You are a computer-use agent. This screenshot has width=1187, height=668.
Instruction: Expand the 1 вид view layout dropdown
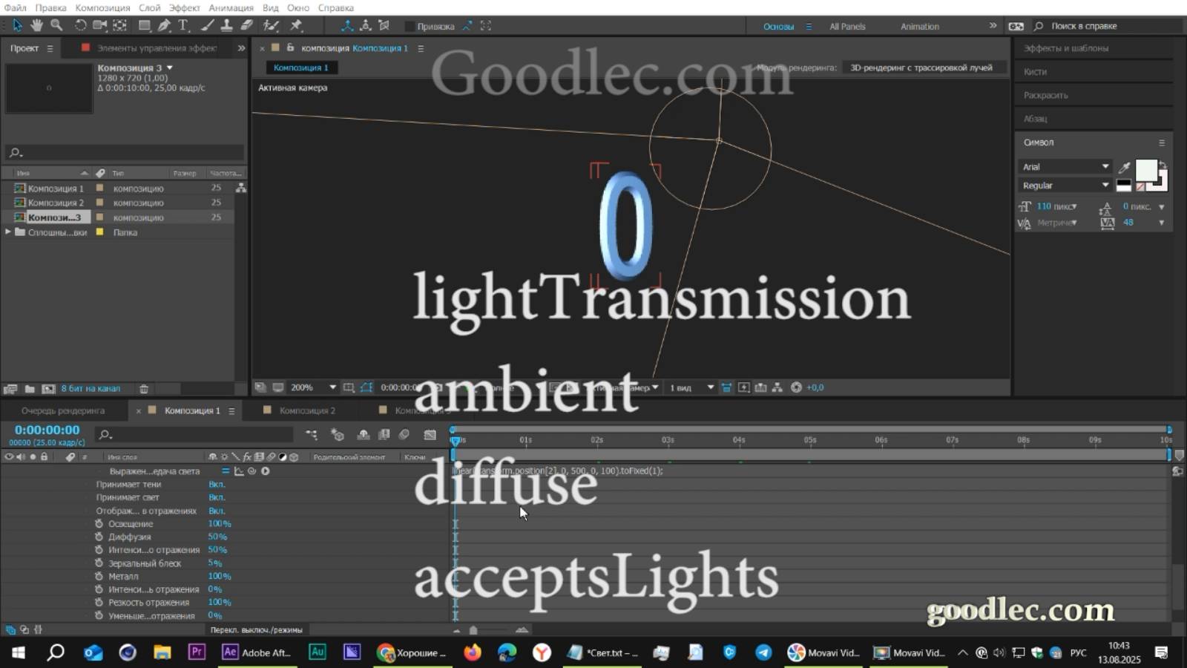click(711, 387)
